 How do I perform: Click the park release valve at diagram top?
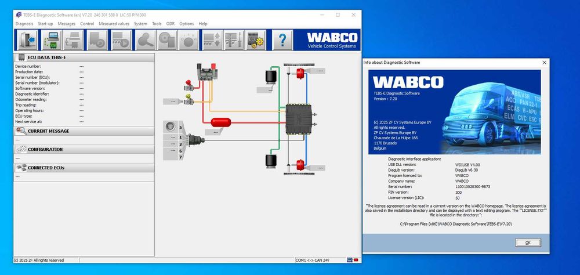(207, 72)
